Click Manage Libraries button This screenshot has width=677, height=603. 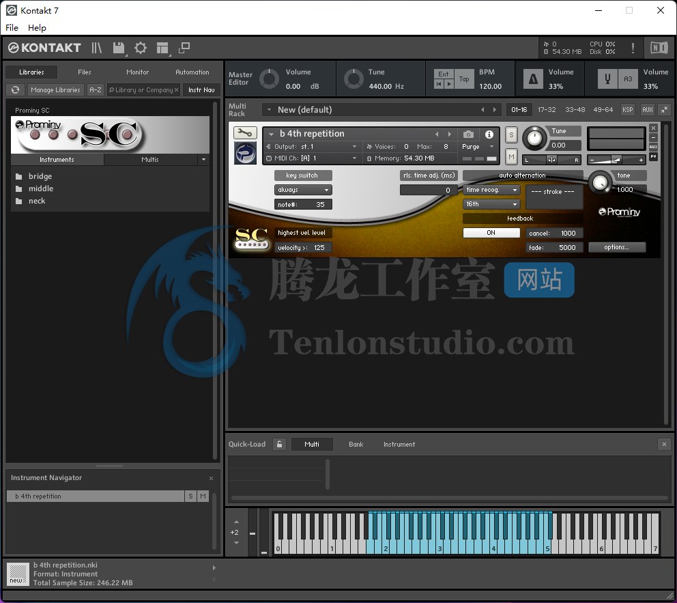point(55,90)
